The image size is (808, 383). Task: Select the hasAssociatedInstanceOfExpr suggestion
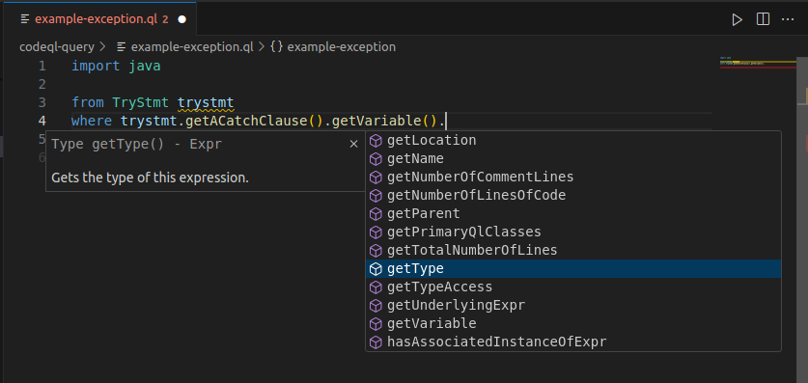coord(573,342)
